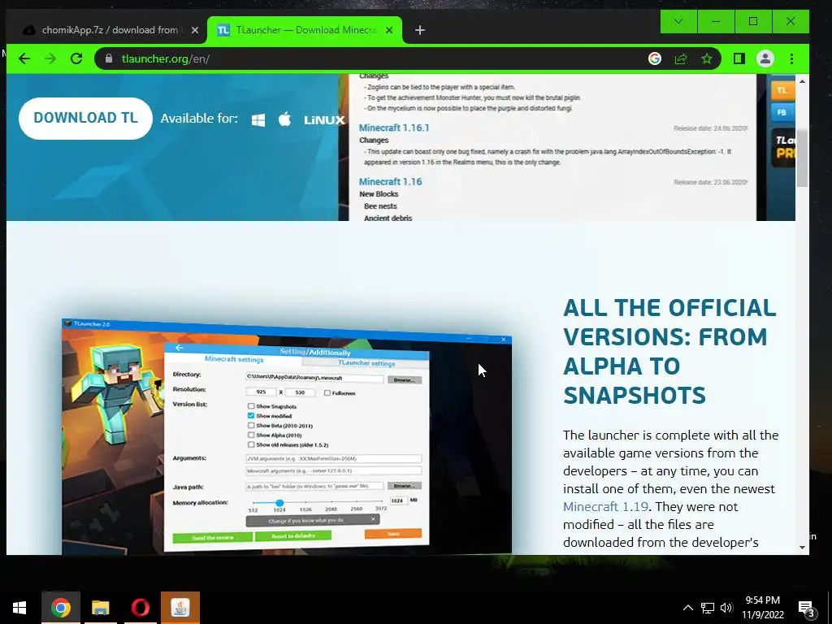This screenshot has width=832, height=624.
Task: Follow the Minecraft 1.19 link
Action: [x=605, y=507]
